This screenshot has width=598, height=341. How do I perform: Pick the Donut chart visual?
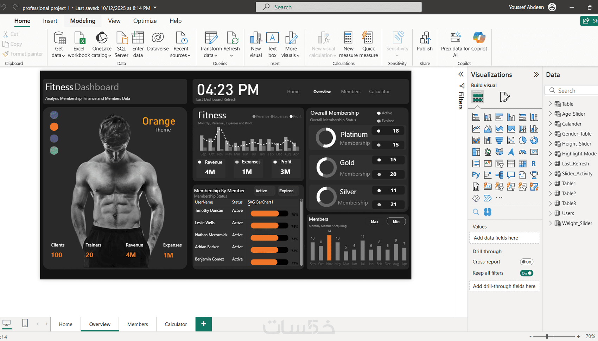click(534, 141)
